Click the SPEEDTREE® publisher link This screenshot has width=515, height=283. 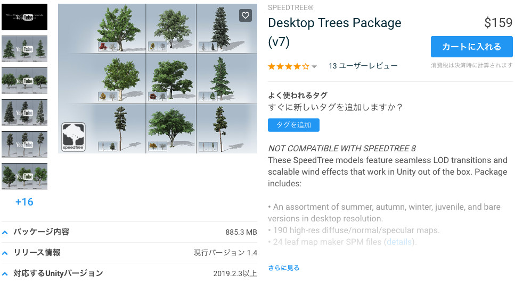click(x=291, y=7)
